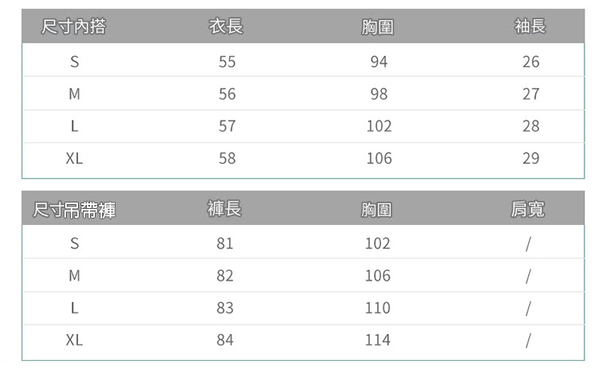
Task: Click the 袖長 value 26
Action: 531,62
